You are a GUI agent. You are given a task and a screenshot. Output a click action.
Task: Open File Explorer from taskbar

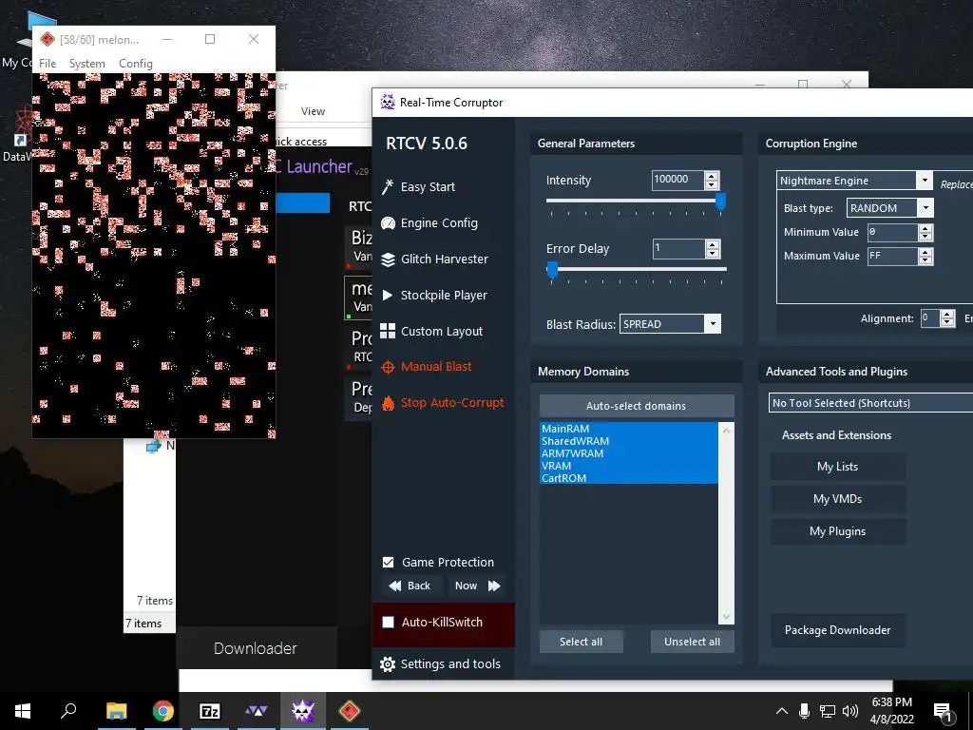pos(116,711)
